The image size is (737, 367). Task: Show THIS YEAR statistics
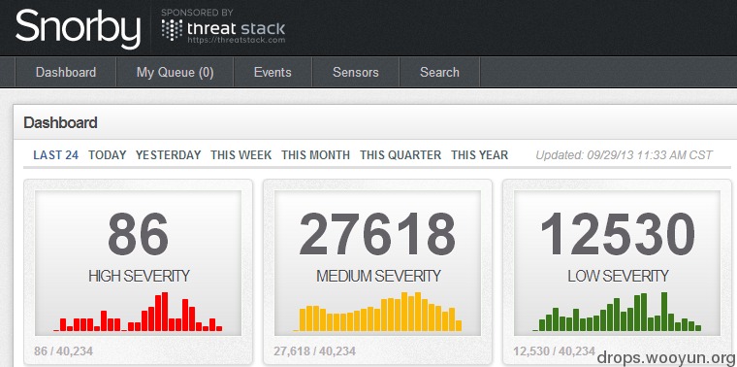coord(479,154)
